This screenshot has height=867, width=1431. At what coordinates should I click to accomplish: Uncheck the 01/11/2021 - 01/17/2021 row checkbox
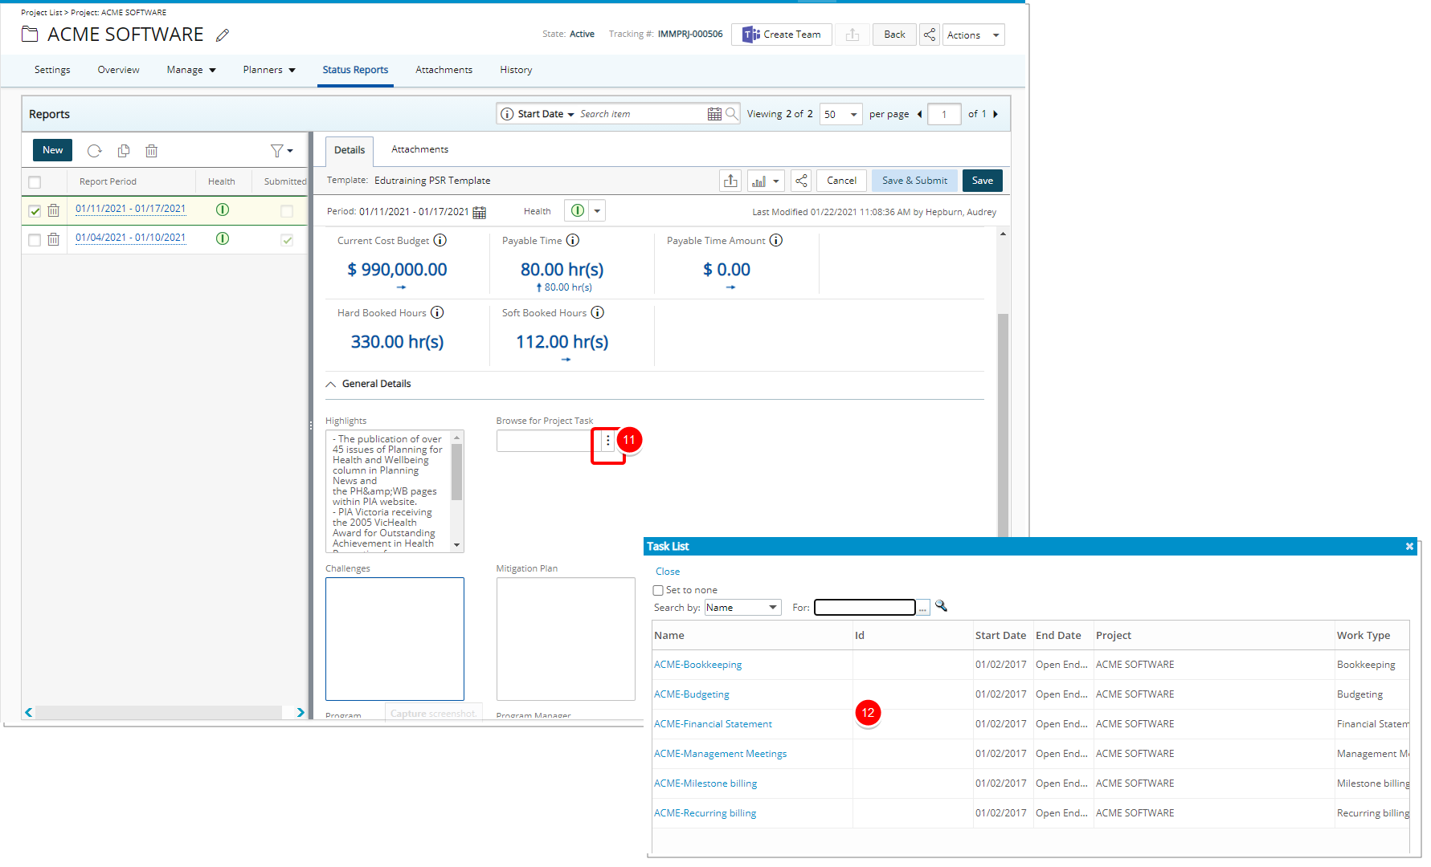tap(35, 211)
